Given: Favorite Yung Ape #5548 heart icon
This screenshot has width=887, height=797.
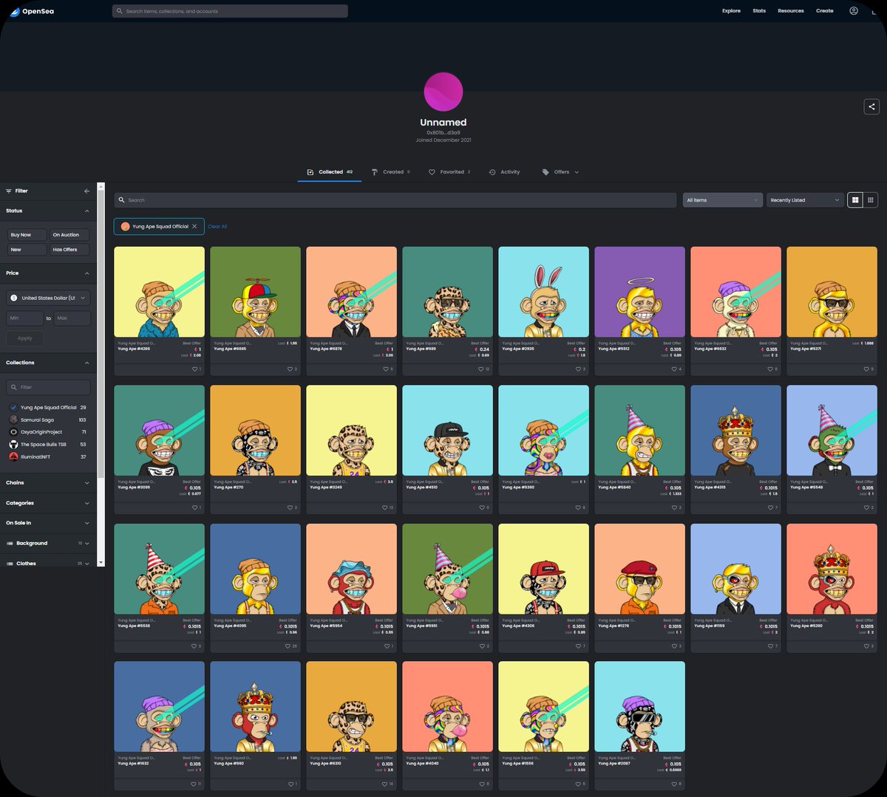Looking at the screenshot, I should [x=867, y=507].
